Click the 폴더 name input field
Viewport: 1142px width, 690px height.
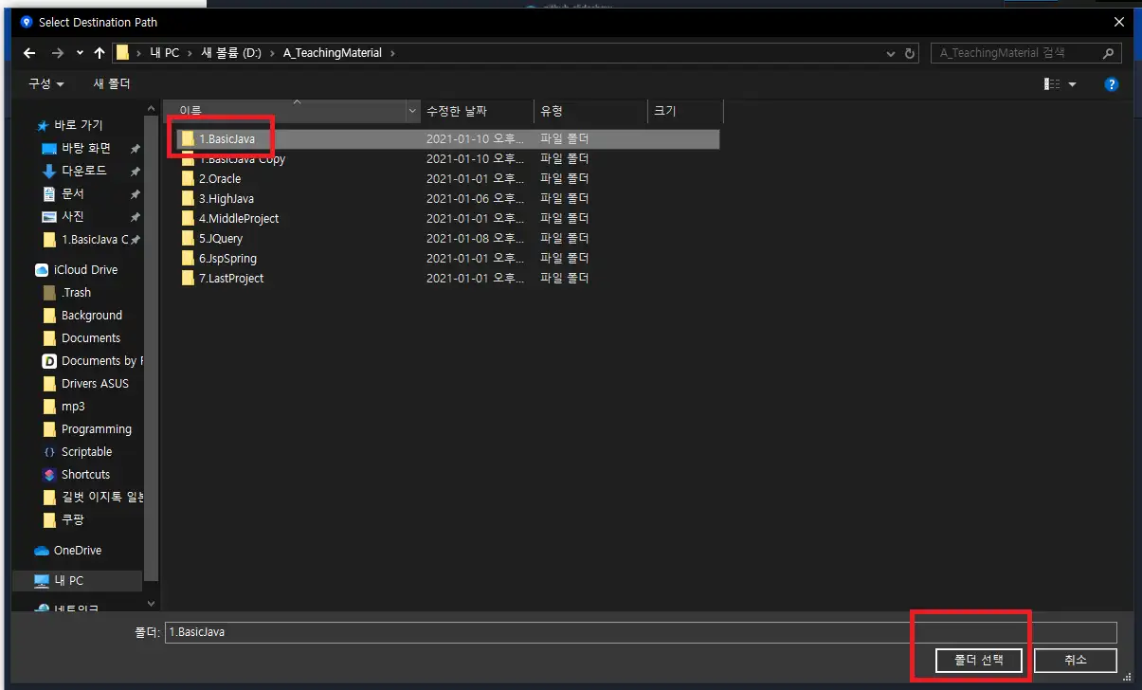tap(640, 631)
